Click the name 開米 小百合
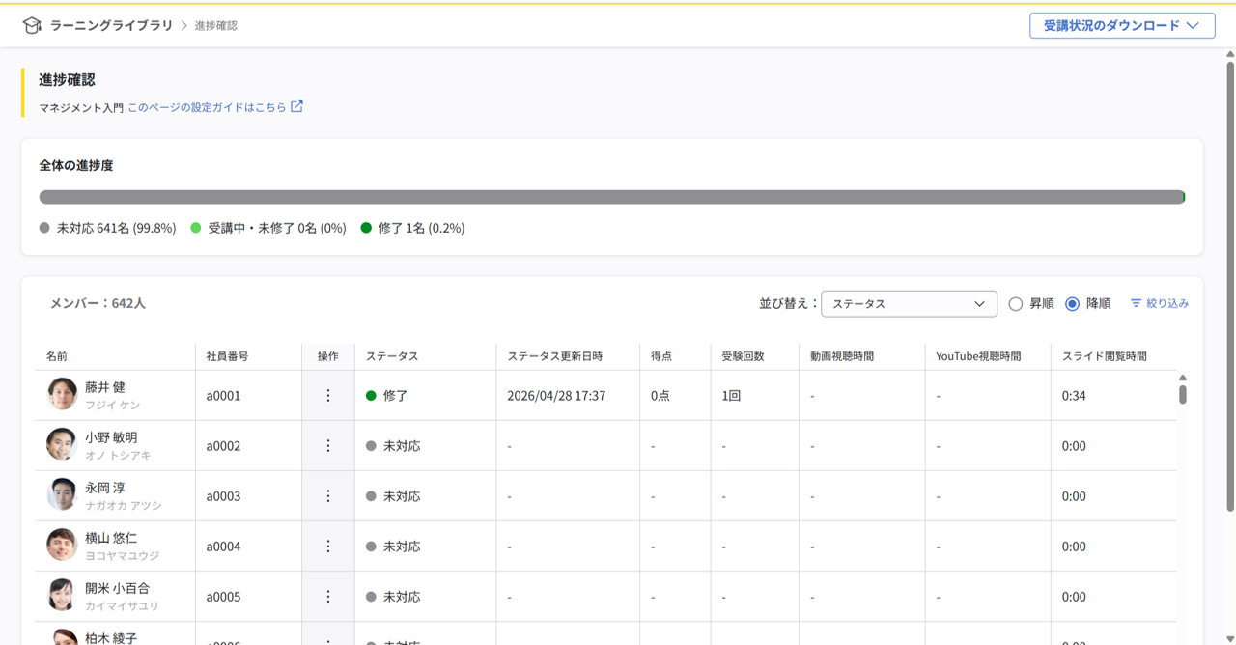This screenshot has height=645, width=1236. tap(117, 588)
